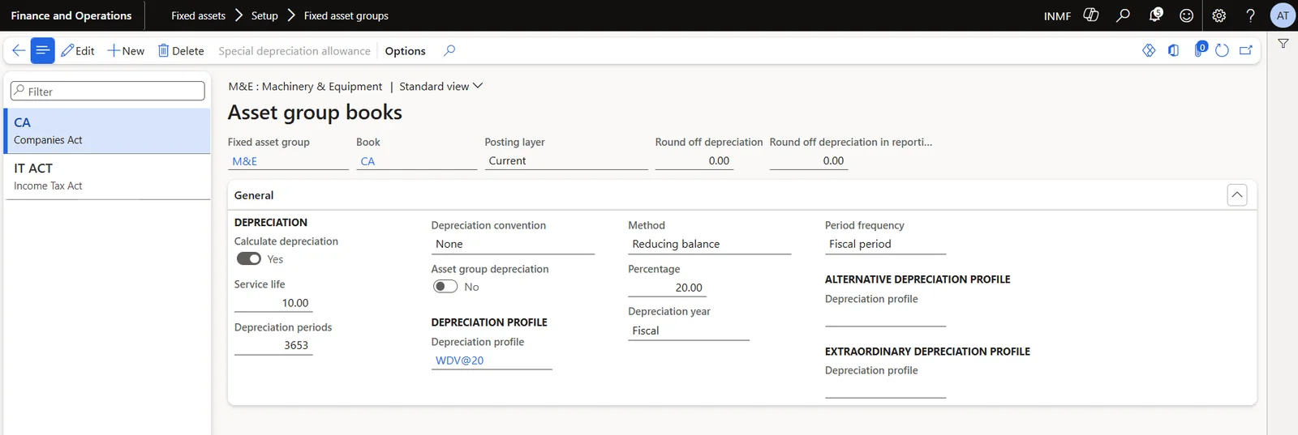This screenshot has height=435, width=1298.
Task: Open the Period frequency Fiscal period dropdown
Action: tap(885, 244)
